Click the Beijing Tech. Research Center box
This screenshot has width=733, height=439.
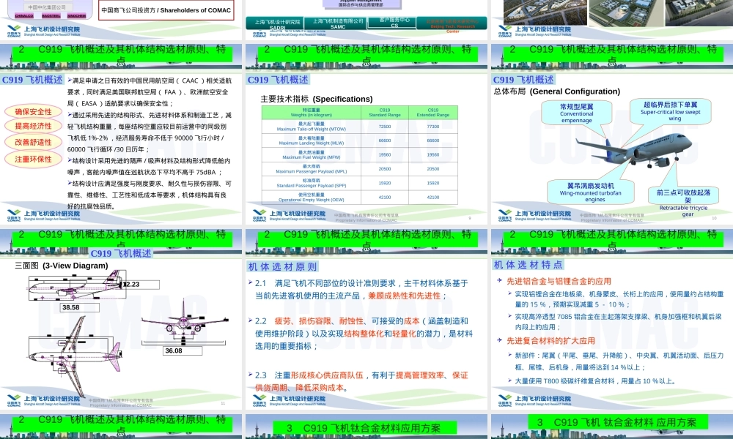pos(452,25)
